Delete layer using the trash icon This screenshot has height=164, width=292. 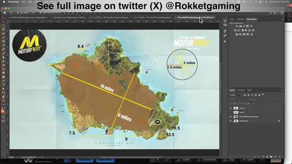pyautogui.click(x=280, y=157)
